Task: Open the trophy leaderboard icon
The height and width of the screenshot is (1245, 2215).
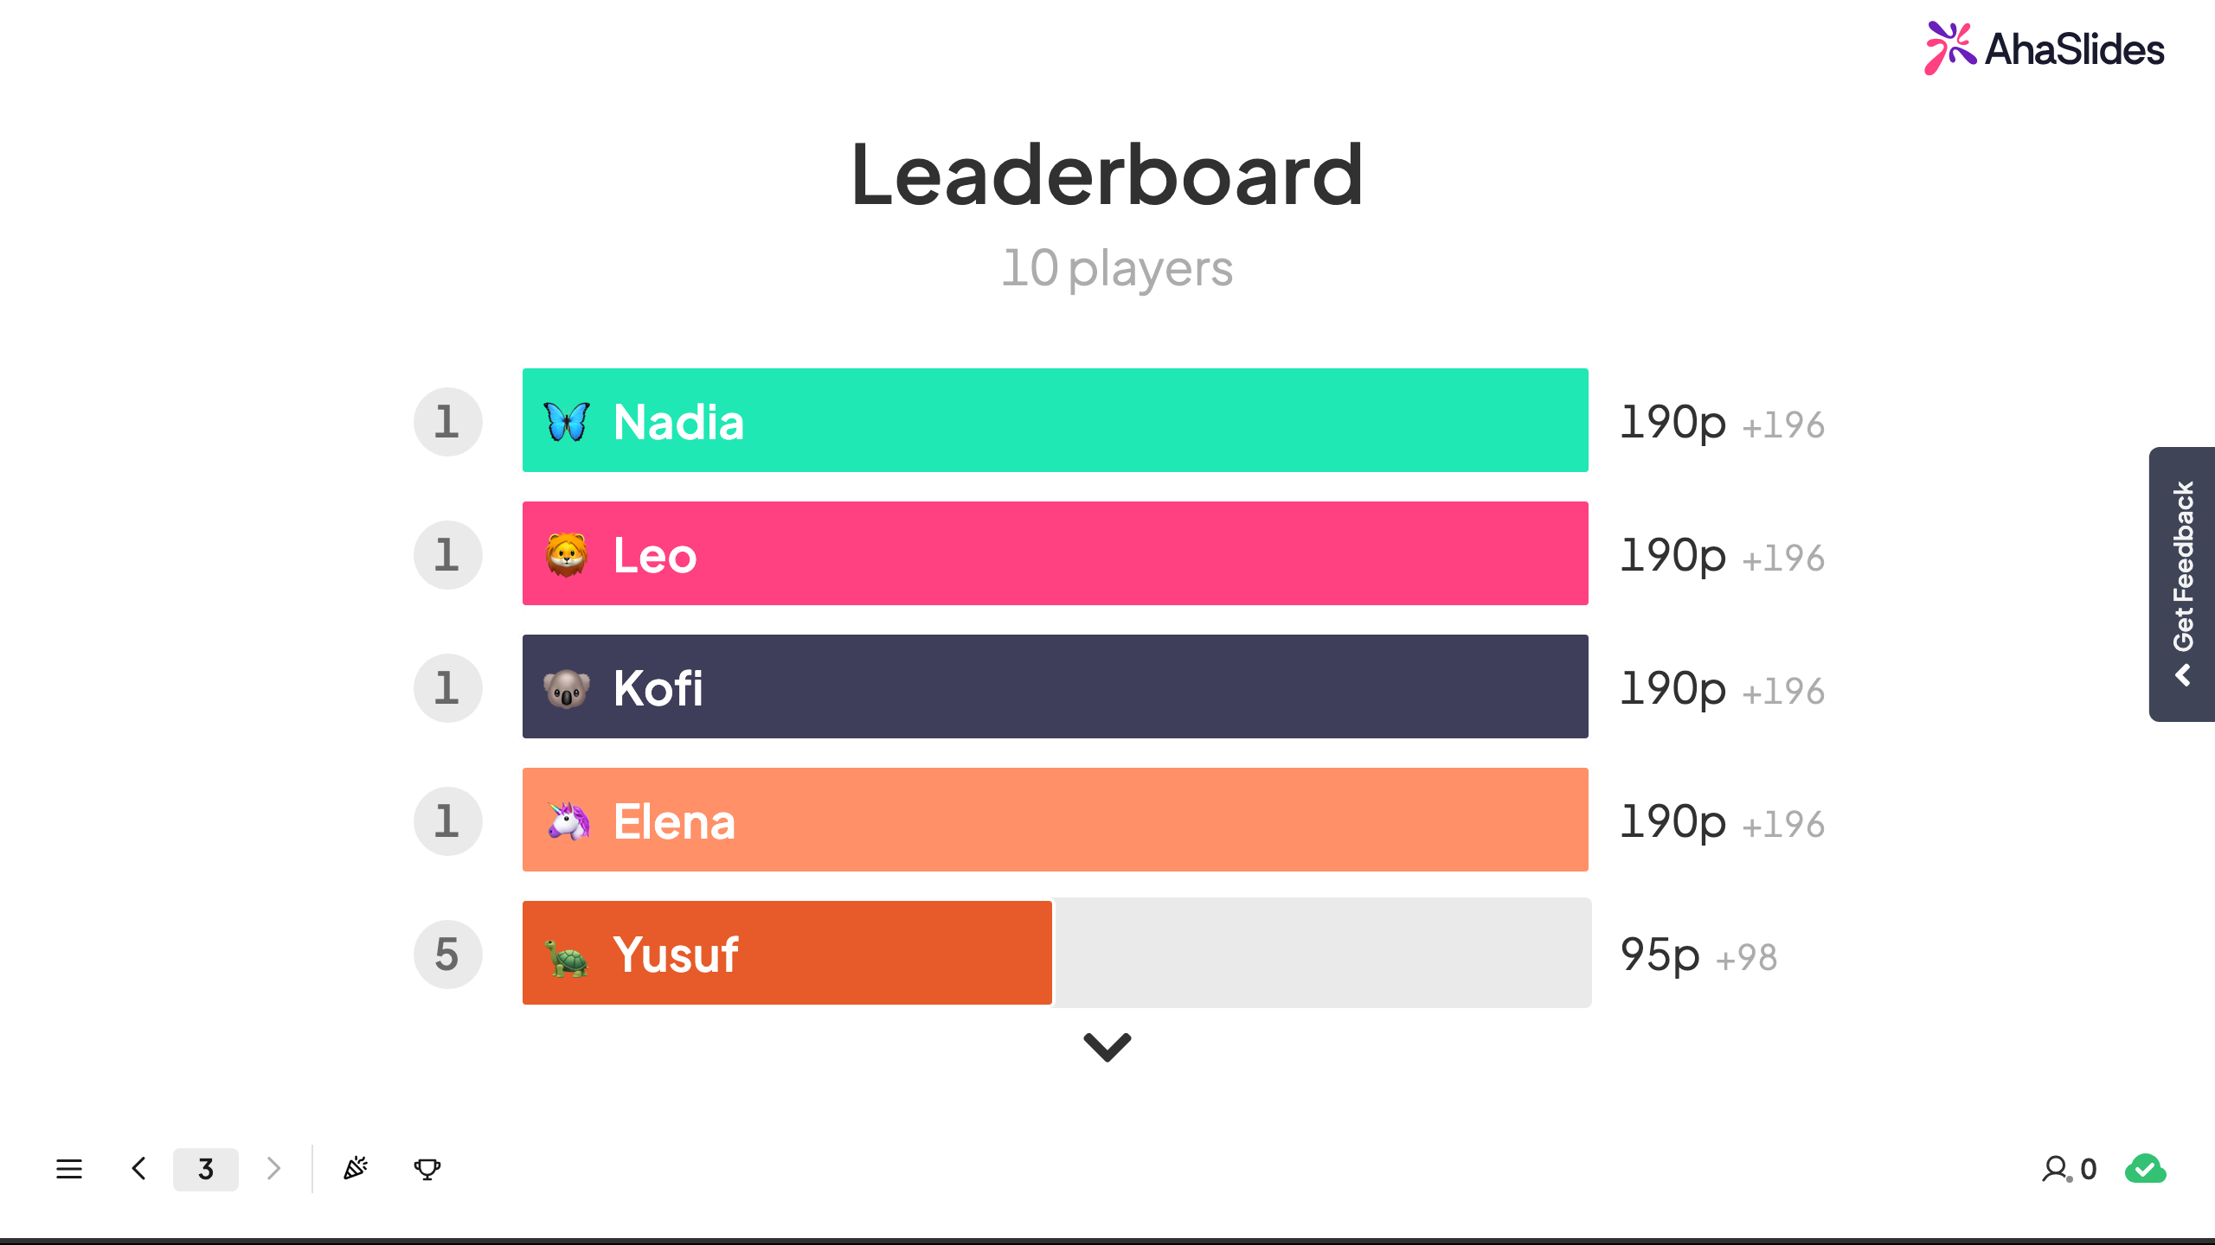Action: 427,1169
